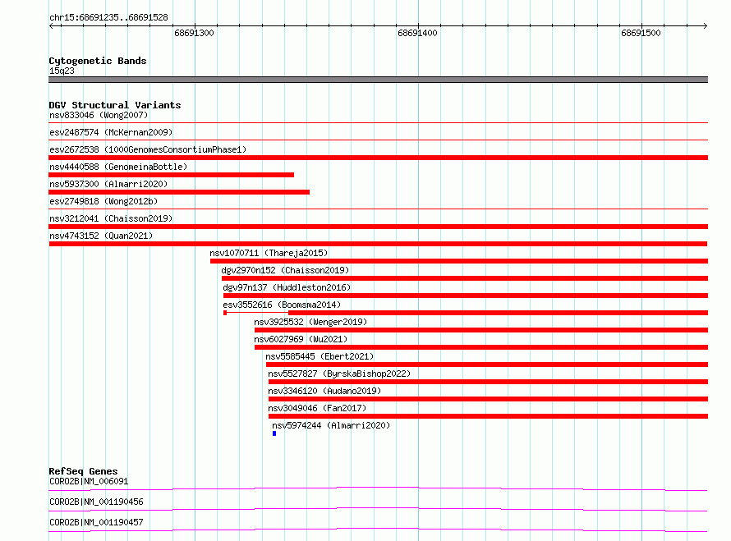This screenshot has width=731, height=541.
Task: Open variant esv3552616 (Boomsma2014)
Action: 282,305
